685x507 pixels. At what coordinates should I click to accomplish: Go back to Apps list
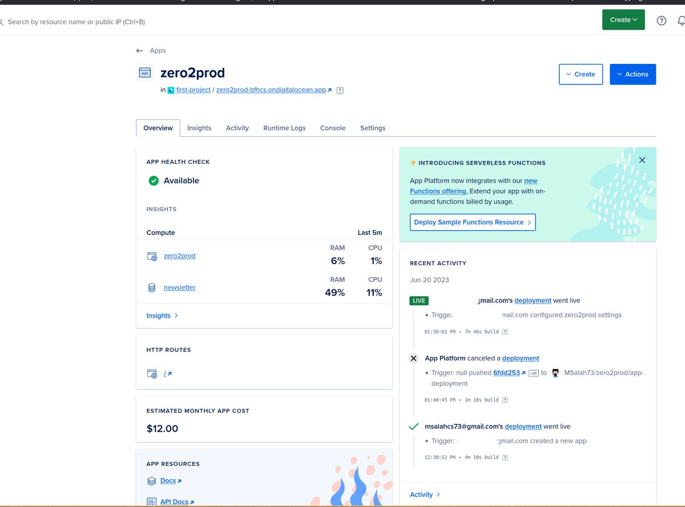158,51
